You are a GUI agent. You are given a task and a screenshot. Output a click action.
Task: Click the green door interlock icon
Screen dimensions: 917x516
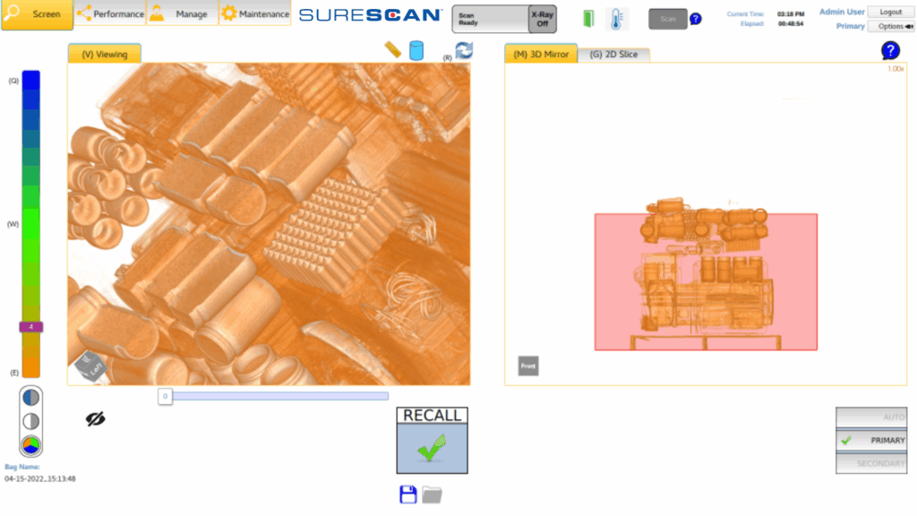coord(588,19)
